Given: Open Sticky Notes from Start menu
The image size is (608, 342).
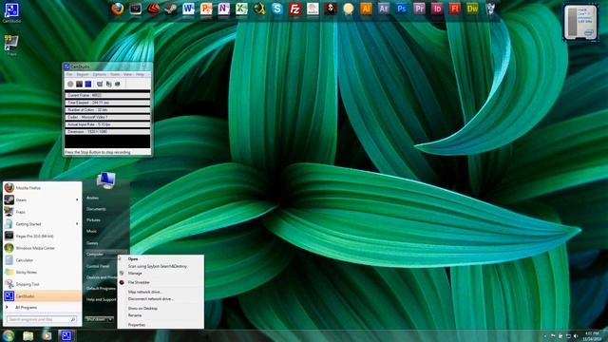Looking at the screenshot, I should pos(42,273).
